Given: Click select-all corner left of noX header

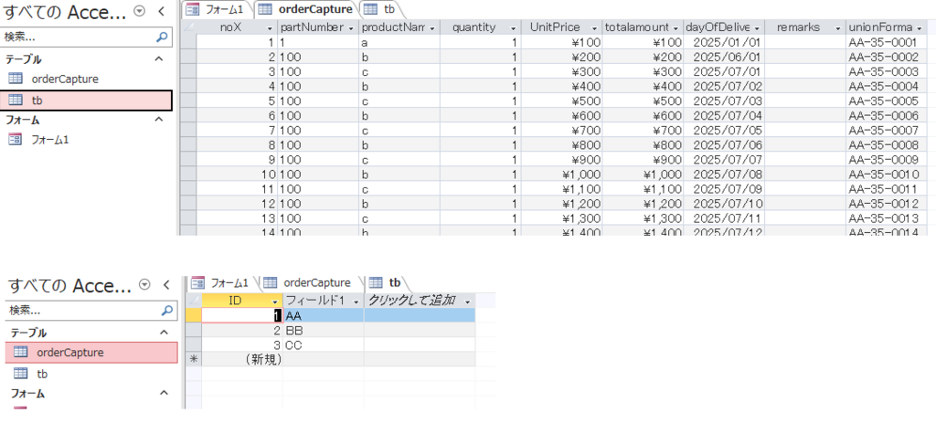Looking at the screenshot, I should 189,27.
